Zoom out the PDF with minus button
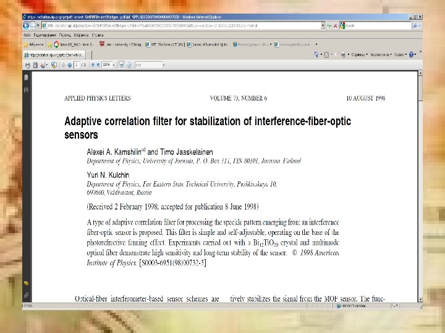This screenshot has width=445, height=333. point(93,65)
